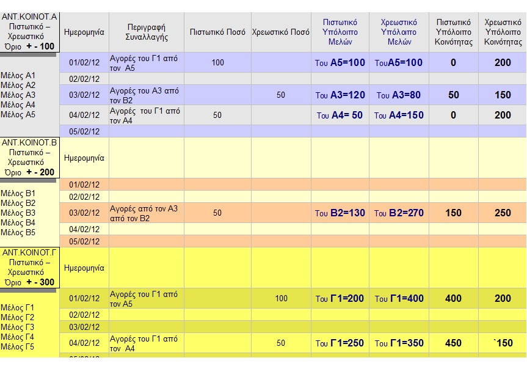Select the 'Ημερομηνία' header in community A
Viewport: 527px width, 366px height.
click(84, 32)
